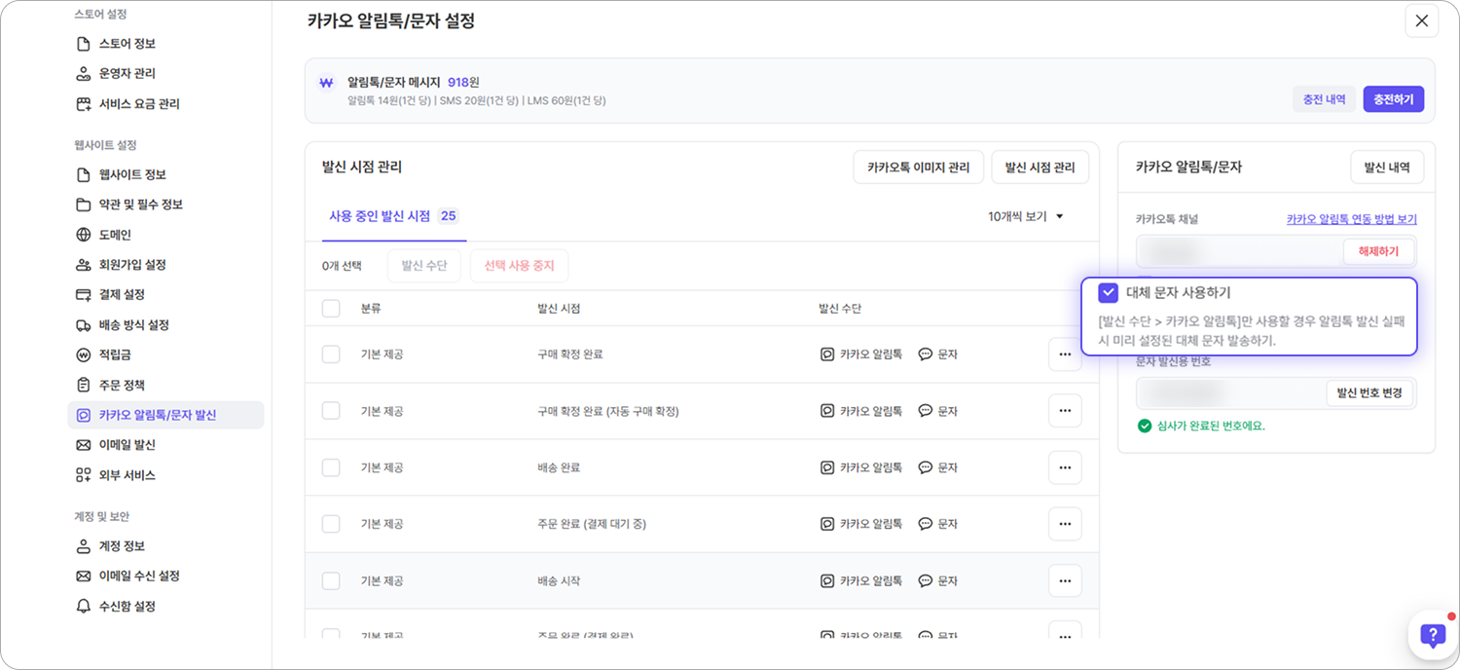Click the 수신함 설정 bell icon

(x=83, y=607)
